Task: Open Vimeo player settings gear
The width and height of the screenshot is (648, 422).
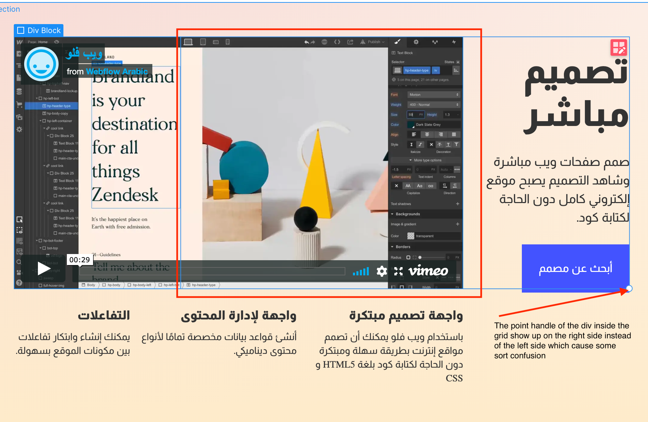Action: click(382, 271)
